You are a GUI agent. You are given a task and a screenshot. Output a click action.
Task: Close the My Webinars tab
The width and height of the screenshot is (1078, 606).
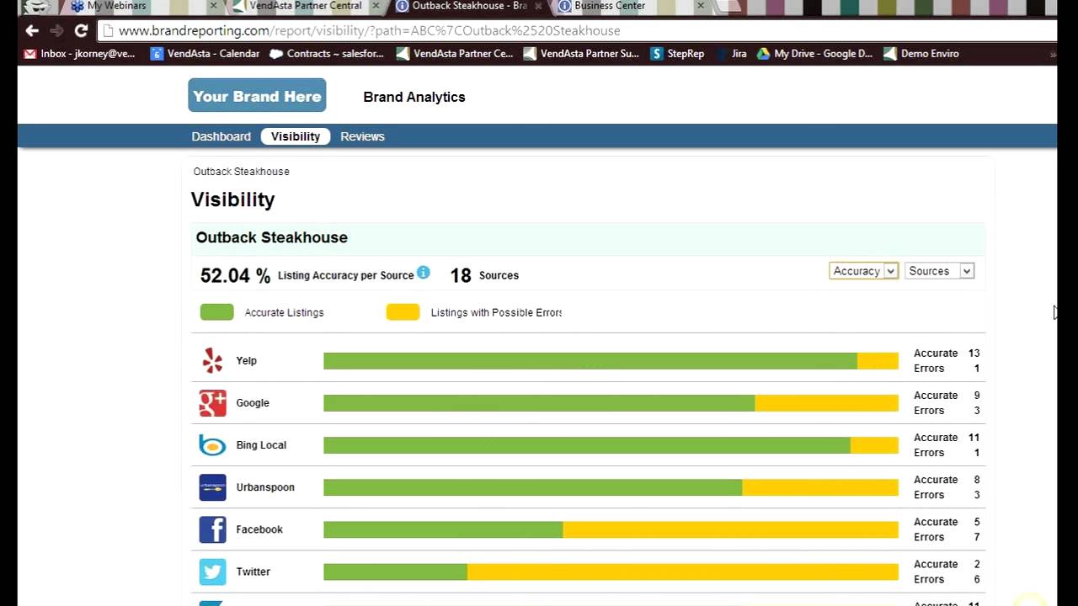[x=213, y=6]
